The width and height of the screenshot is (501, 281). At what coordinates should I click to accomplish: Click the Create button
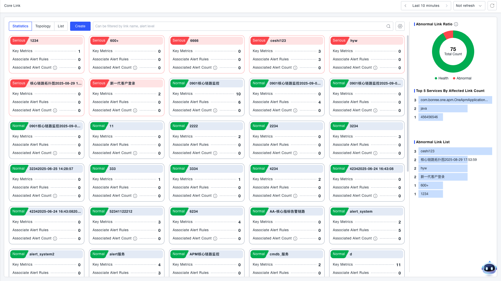coord(80,26)
